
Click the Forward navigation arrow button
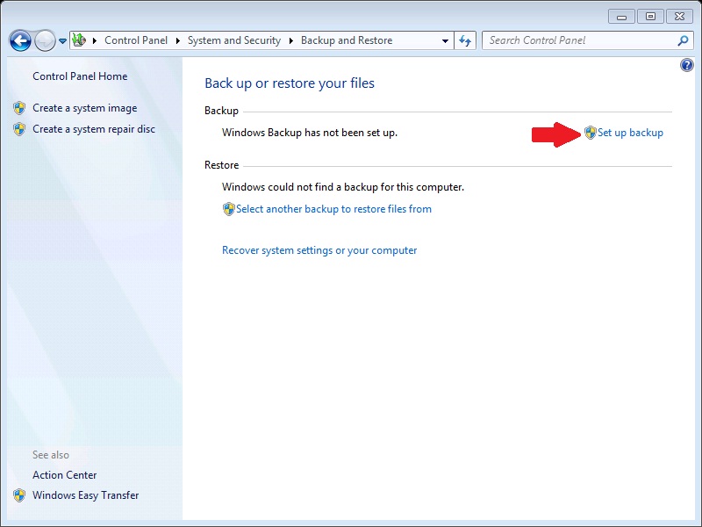coord(45,40)
